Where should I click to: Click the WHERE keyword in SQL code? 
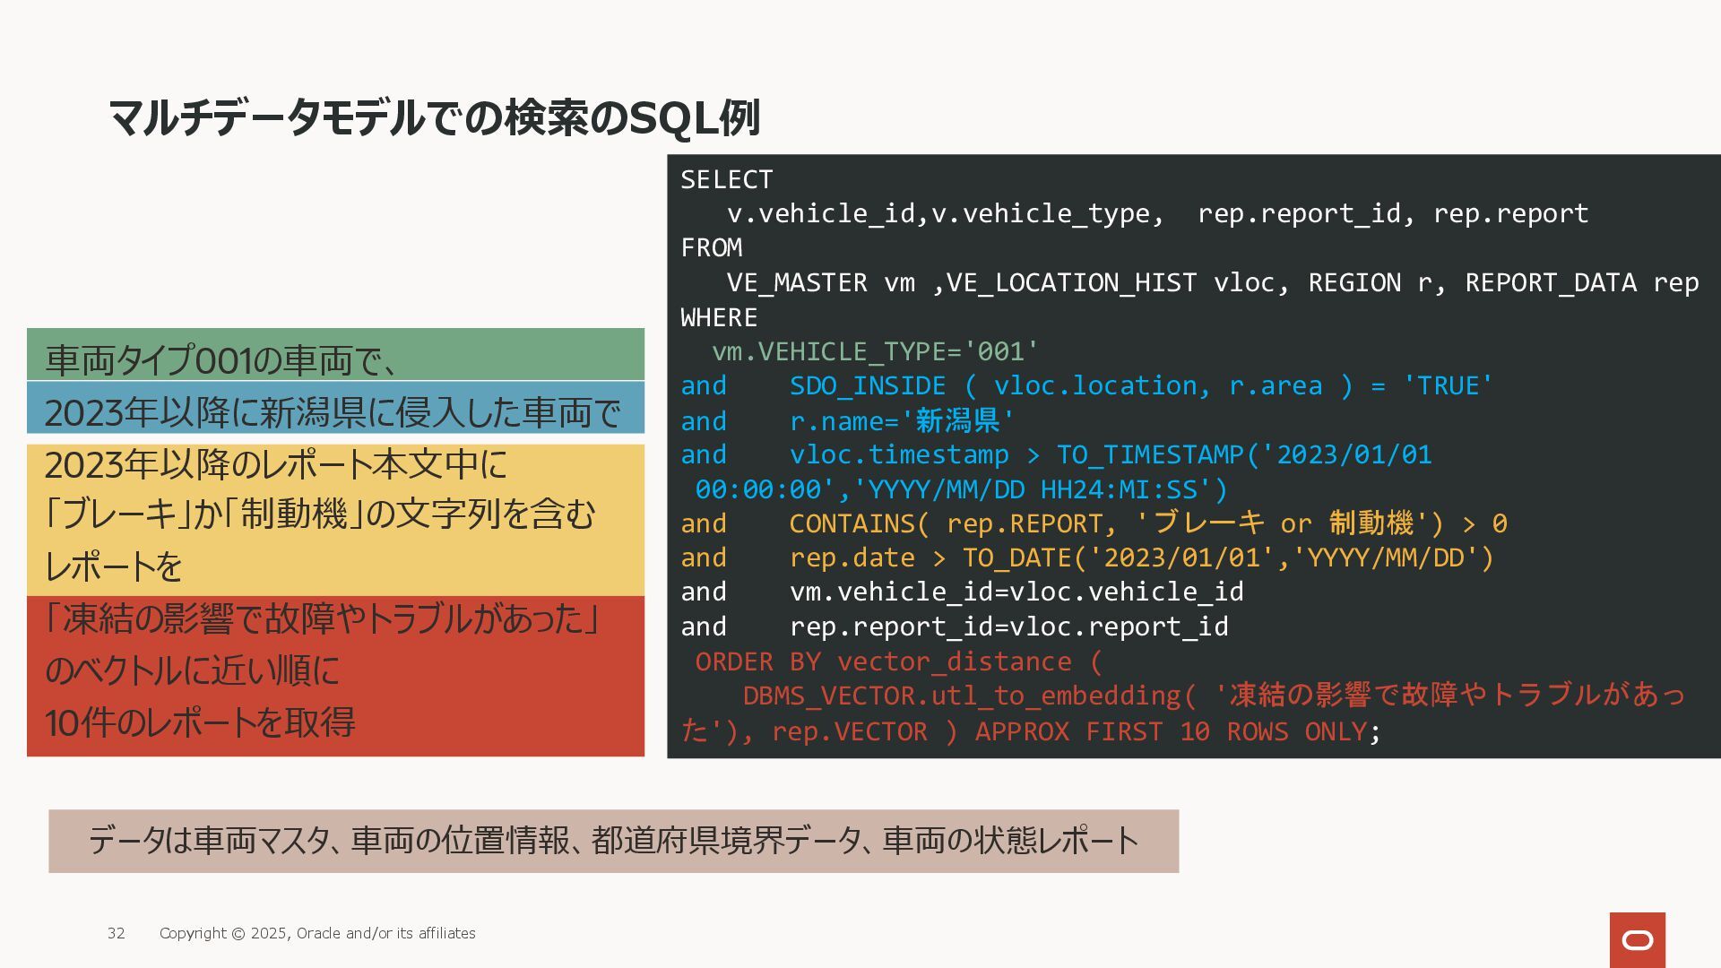coord(719,317)
